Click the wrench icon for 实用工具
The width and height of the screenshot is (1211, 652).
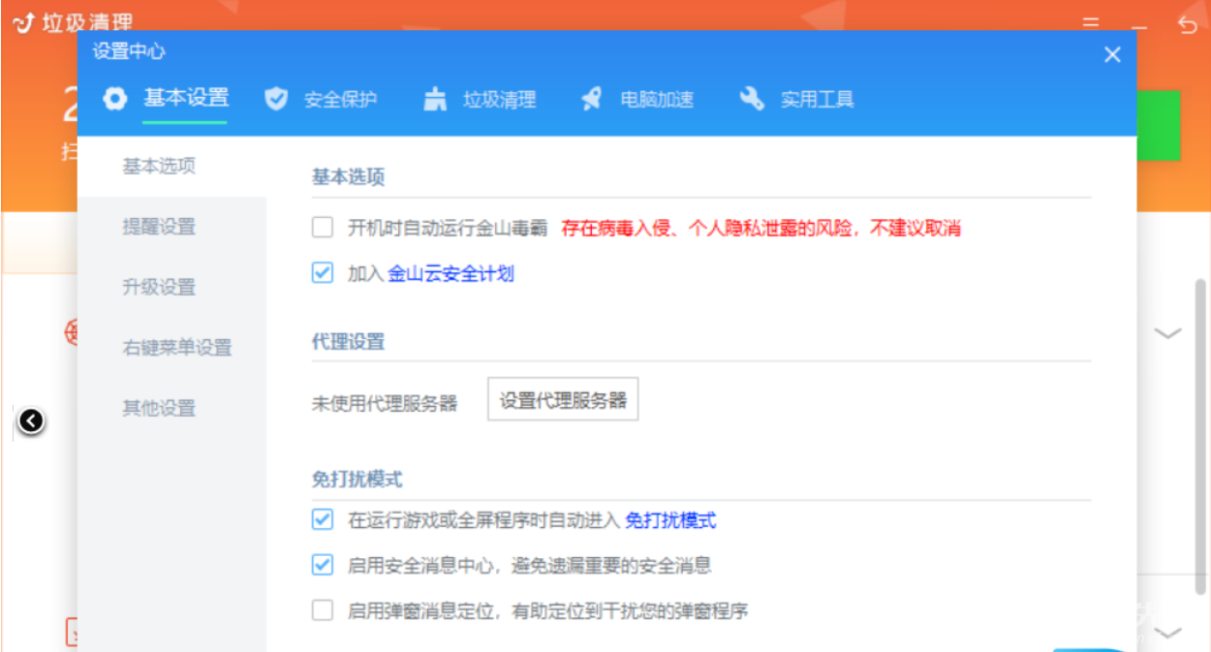click(752, 99)
